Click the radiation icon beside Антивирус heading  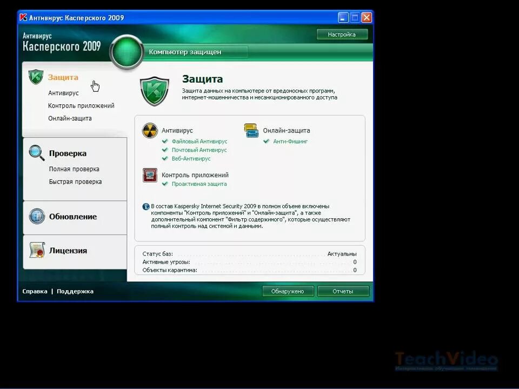click(150, 130)
